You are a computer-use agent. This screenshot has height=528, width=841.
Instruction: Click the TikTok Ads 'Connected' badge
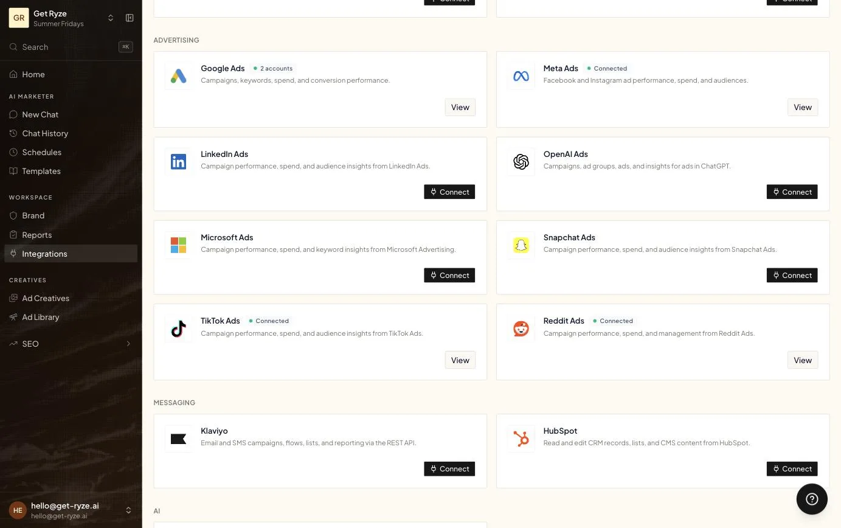(269, 321)
